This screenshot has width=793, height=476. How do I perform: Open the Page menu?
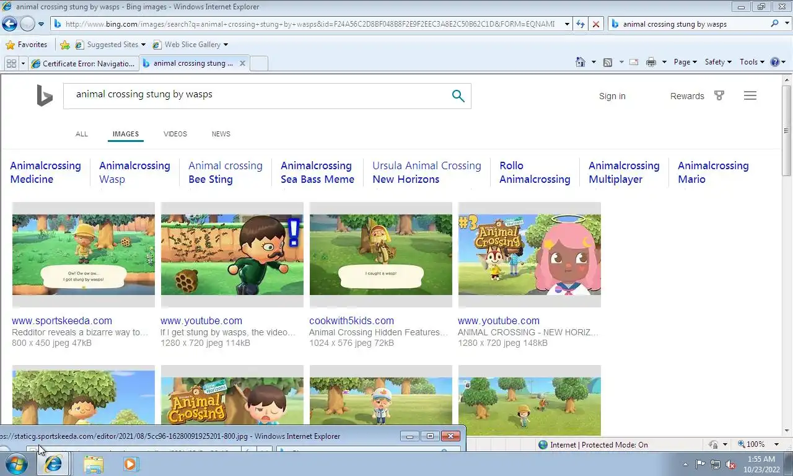click(x=685, y=62)
